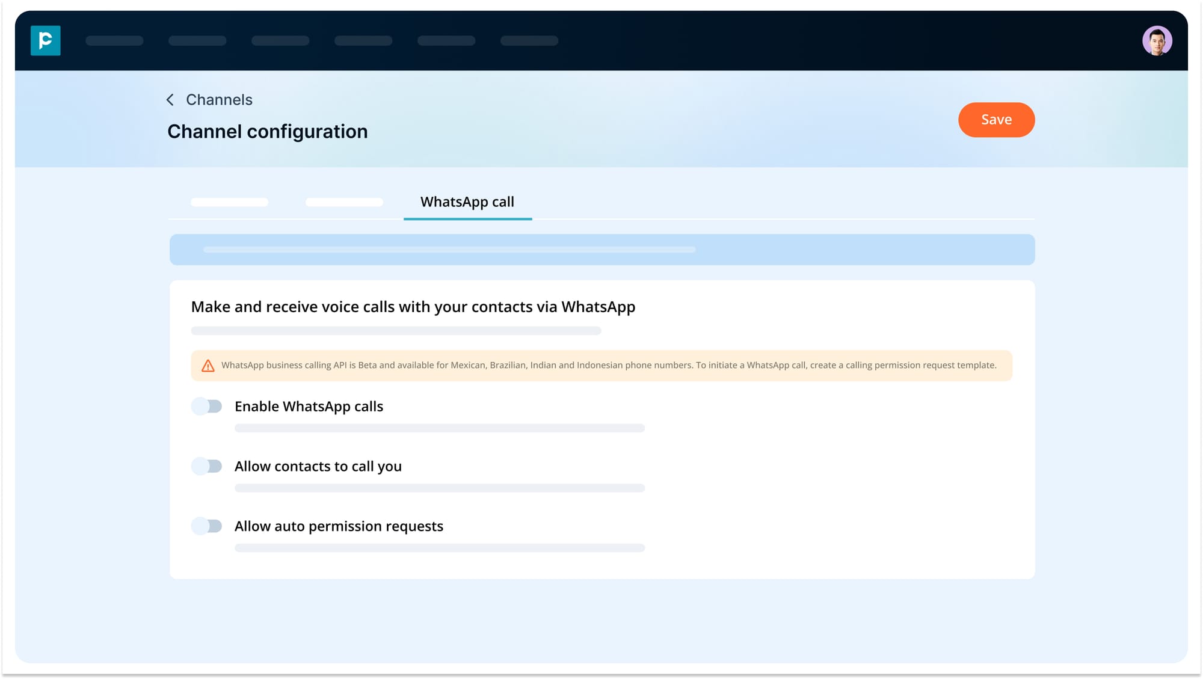This screenshot has height=679, width=1203.
Task: Select the first placeholder tab
Action: 229,201
